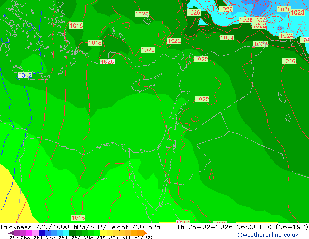Click the purple arrow tip of the legend
Viewport: 309px width, 239px height.
pyautogui.click(x=11, y=233)
